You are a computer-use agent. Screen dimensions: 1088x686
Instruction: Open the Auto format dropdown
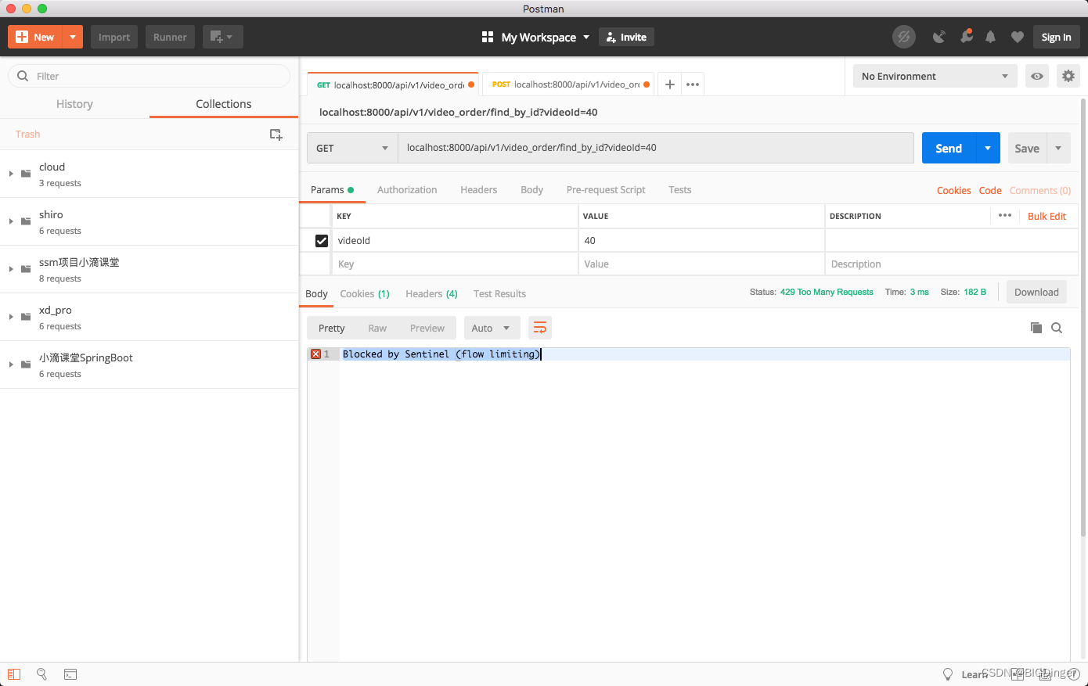pyautogui.click(x=491, y=329)
